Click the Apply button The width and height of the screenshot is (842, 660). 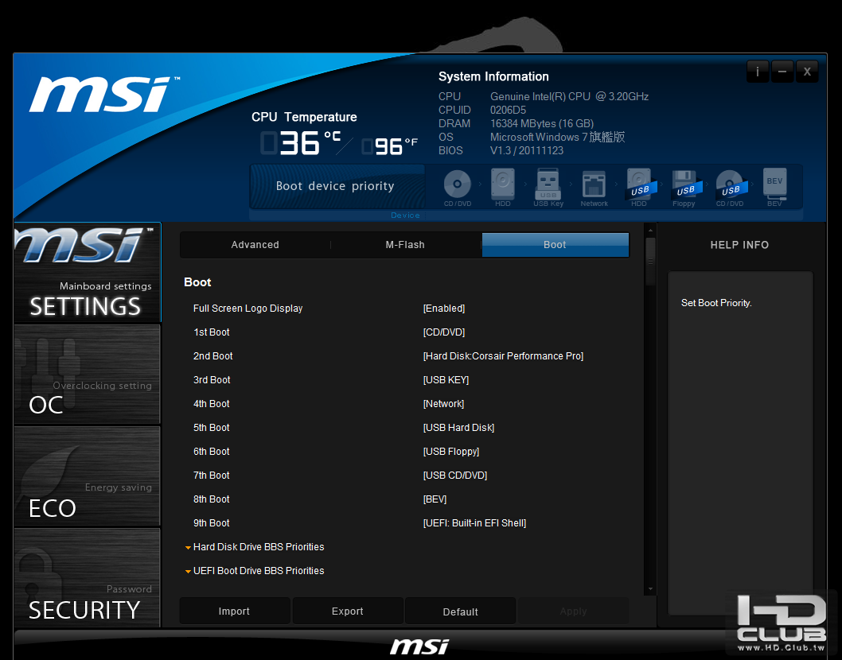pos(573,611)
